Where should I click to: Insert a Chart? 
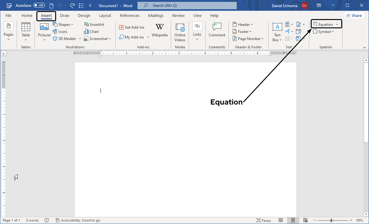click(91, 31)
